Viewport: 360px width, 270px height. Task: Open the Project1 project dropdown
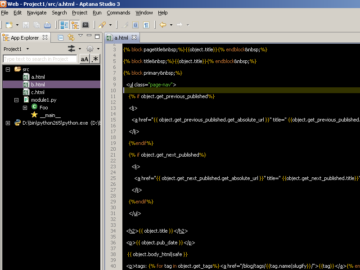[x=16, y=49]
